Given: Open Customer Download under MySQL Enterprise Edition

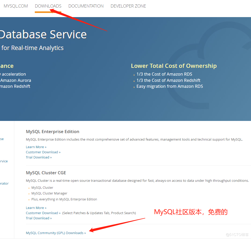Looking at the screenshot, I should tap(43, 152).
